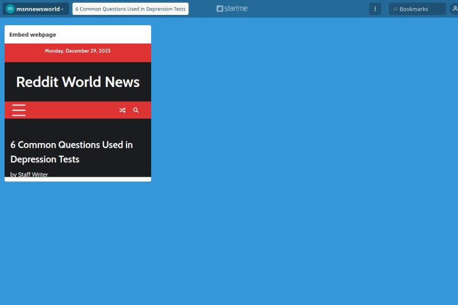Click the teal msnnewsworld avatar icon
Image resolution: width=458 pixels, height=305 pixels.
(10, 9)
